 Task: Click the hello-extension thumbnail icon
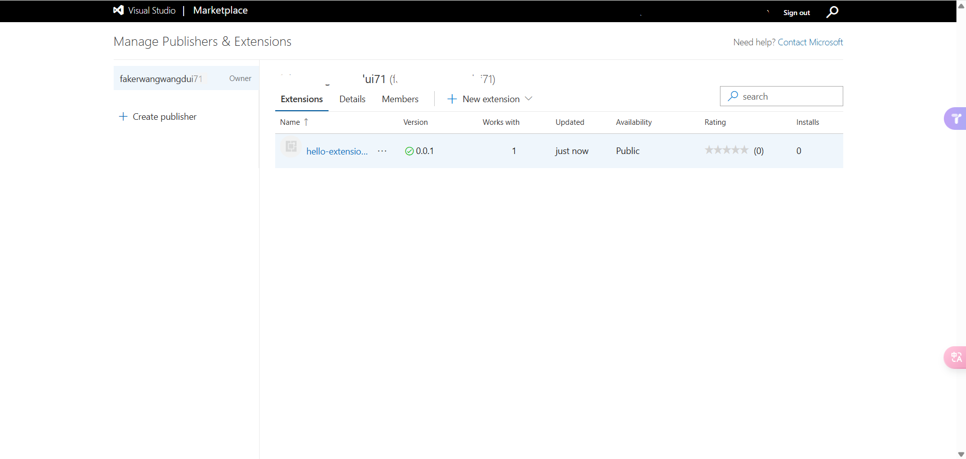point(291,146)
